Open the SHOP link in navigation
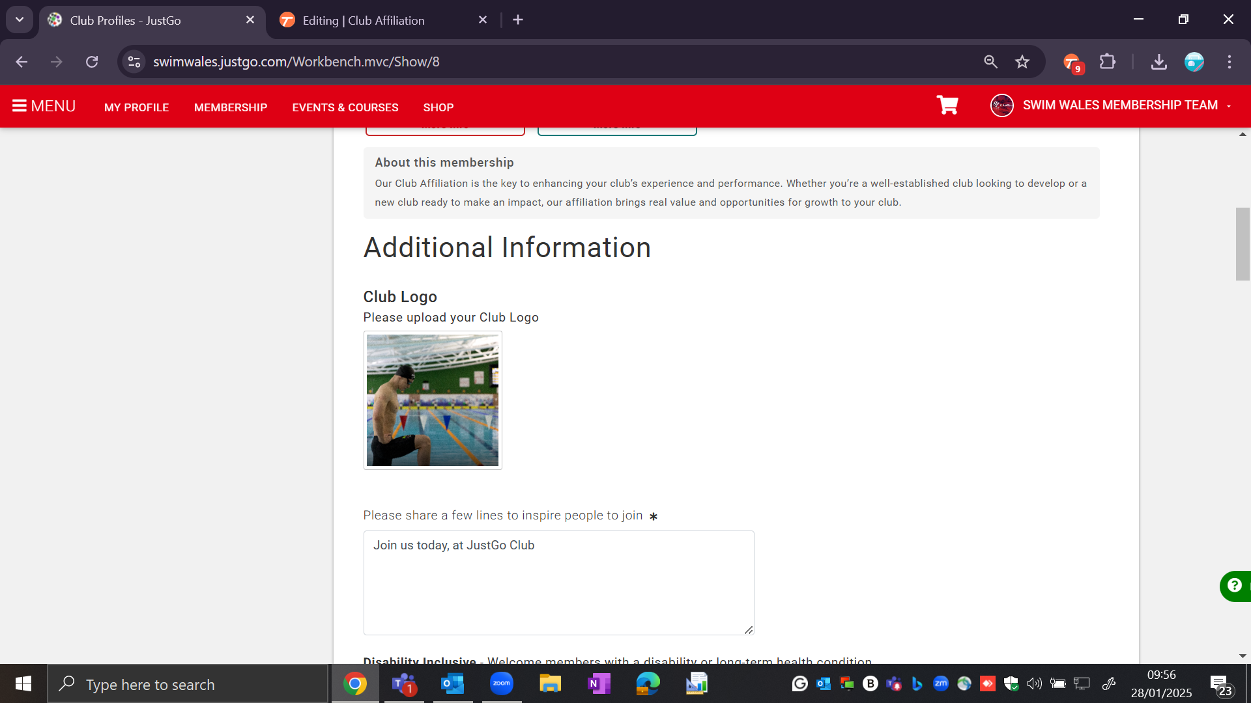1251x703 pixels. coord(439,107)
